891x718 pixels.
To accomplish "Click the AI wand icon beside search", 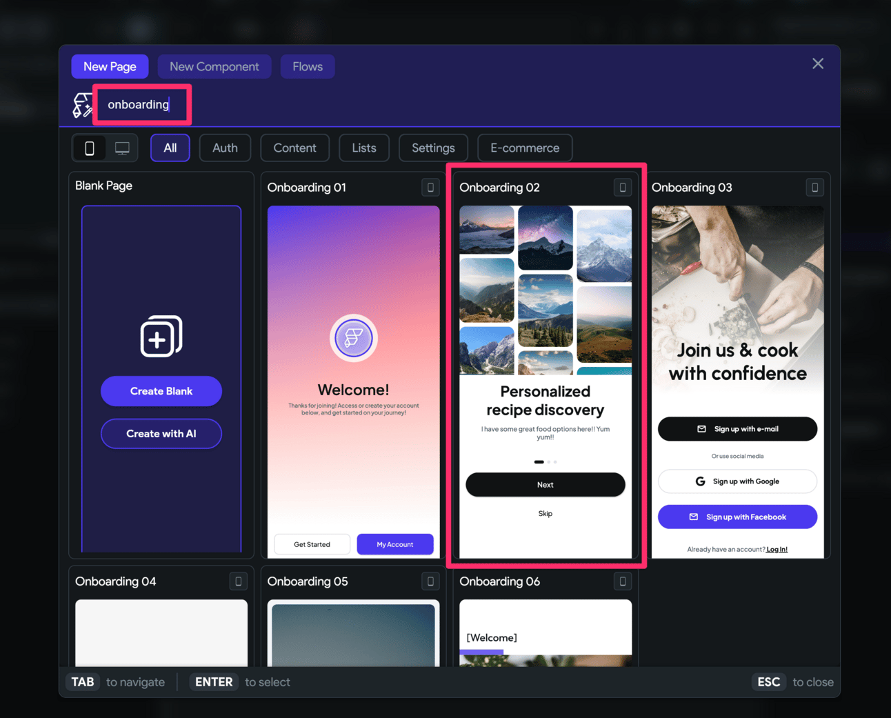I will tap(82, 105).
